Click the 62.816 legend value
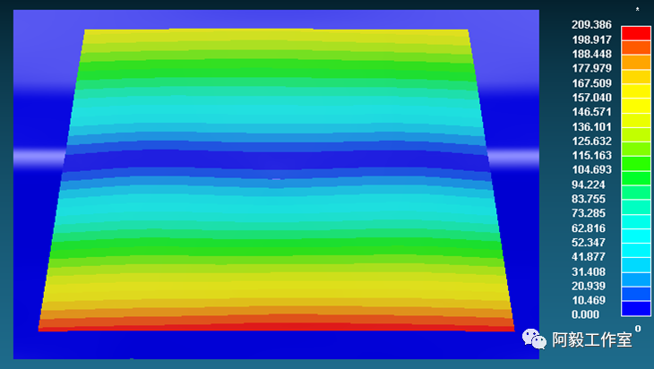654x369 pixels. (x=588, y=227)
